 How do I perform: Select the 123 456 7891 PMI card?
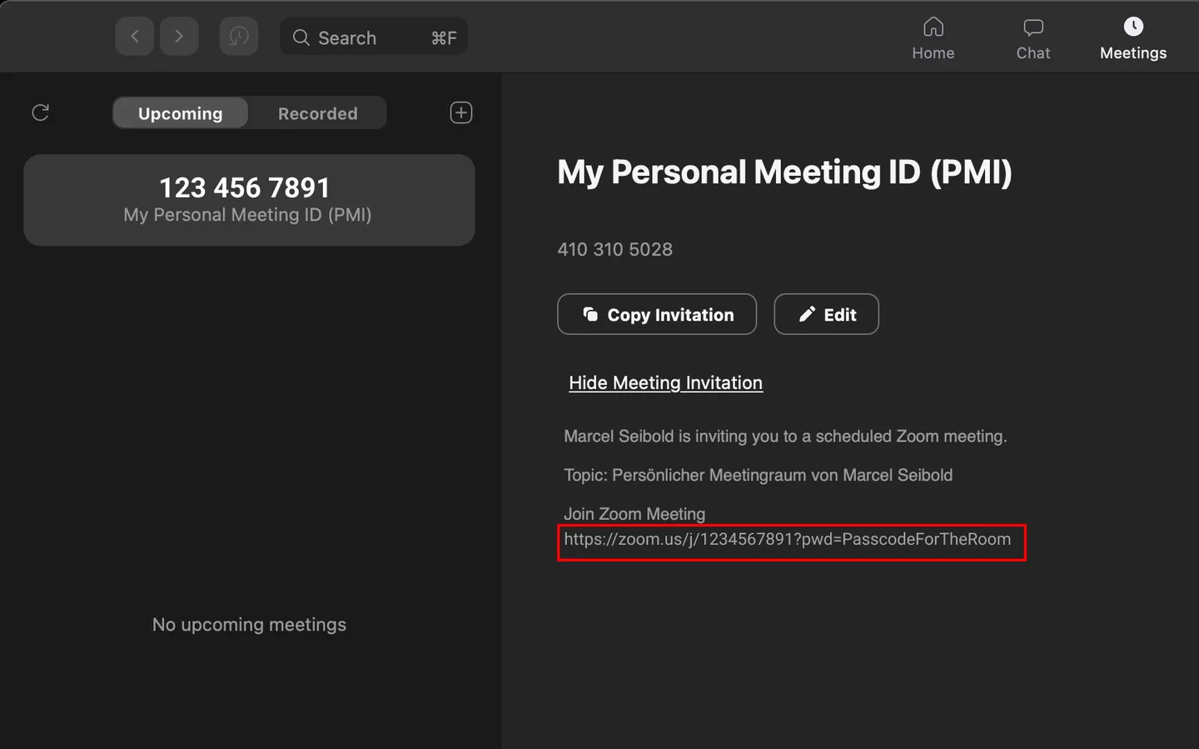(249, 200)
